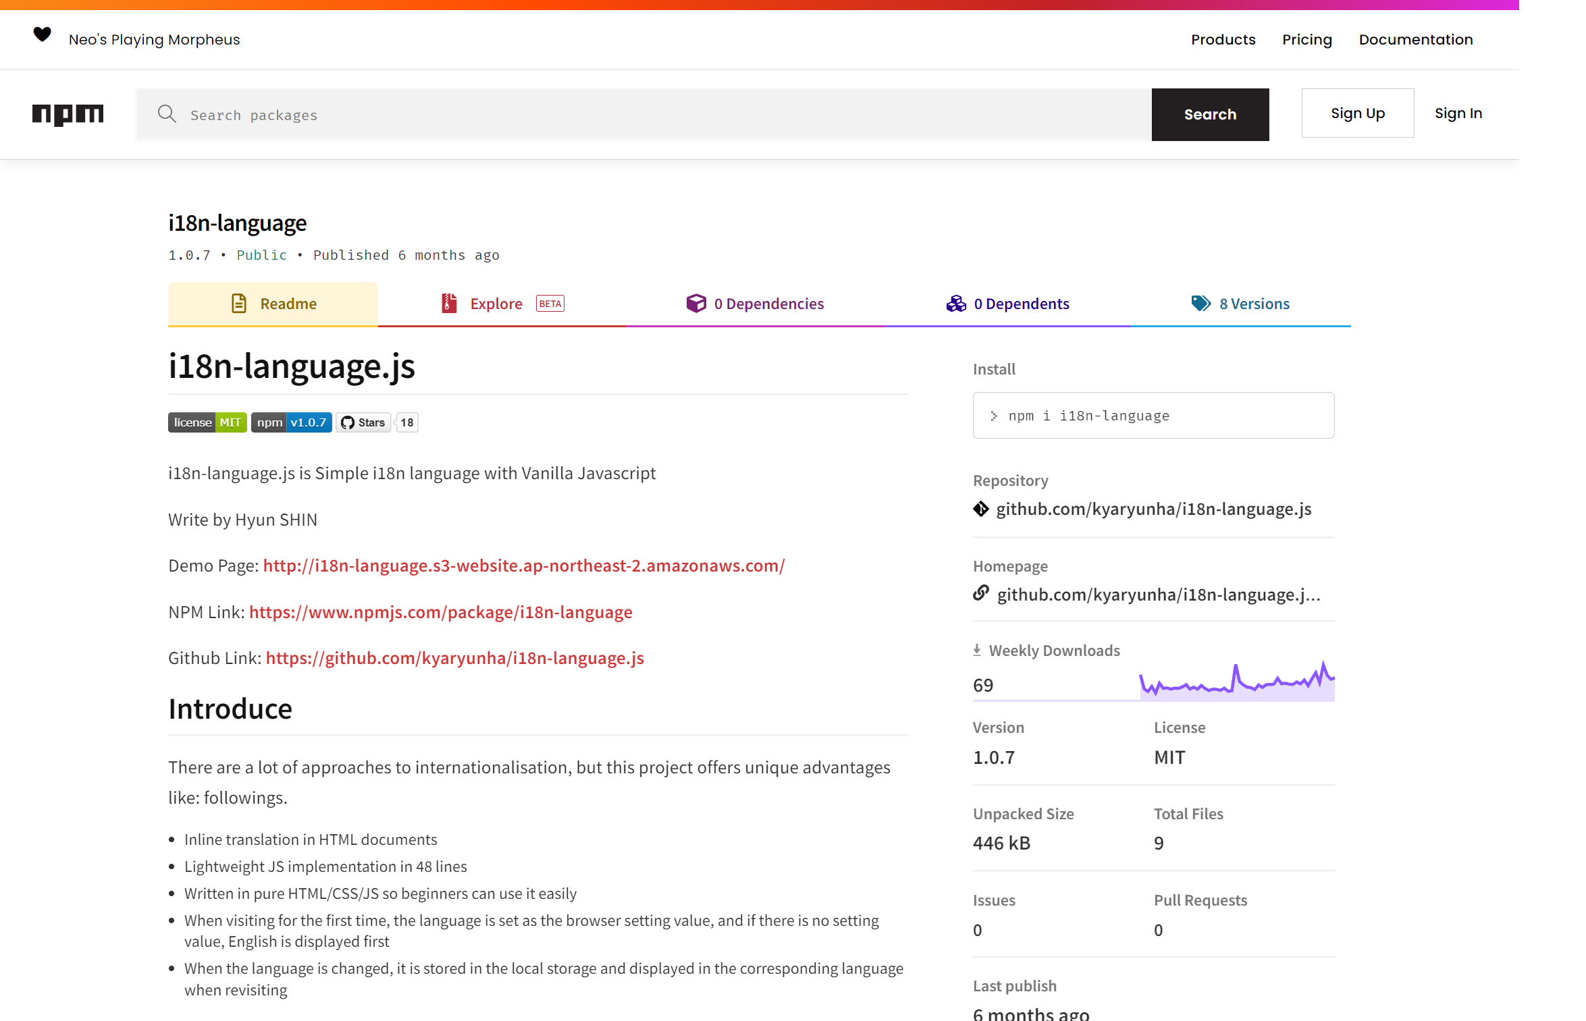Click the homepage chain link icon
This screenshot has height=1021, width=1586.
tap(981, 593)
